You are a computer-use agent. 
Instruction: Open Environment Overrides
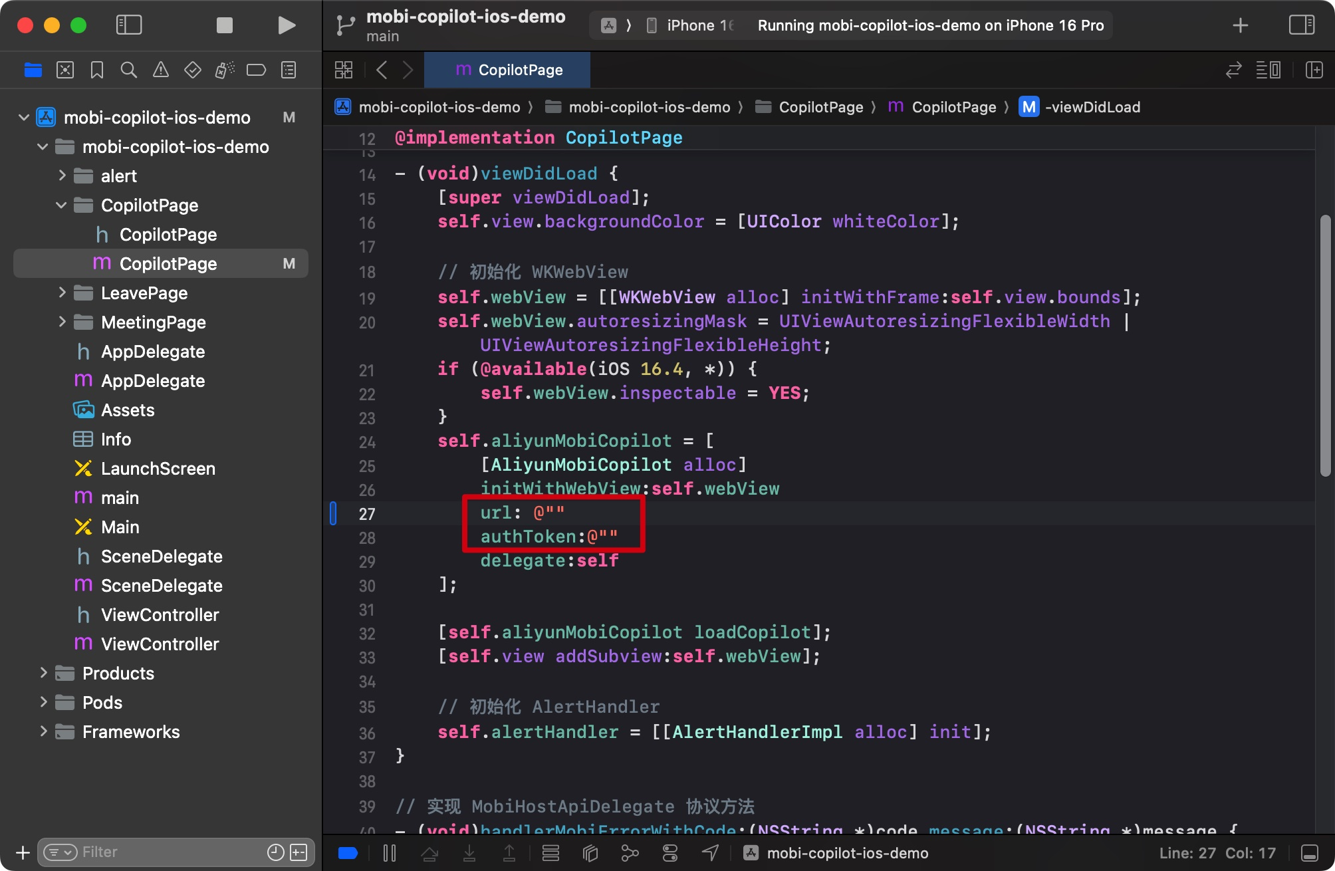tap(670, 853)
